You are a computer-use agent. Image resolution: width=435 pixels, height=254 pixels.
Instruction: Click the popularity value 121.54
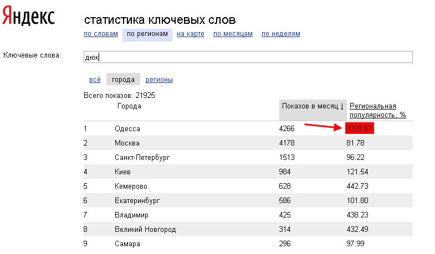tap(357, 172)
